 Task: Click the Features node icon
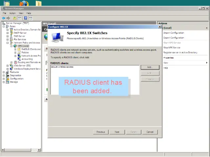[x=8, y=72]
